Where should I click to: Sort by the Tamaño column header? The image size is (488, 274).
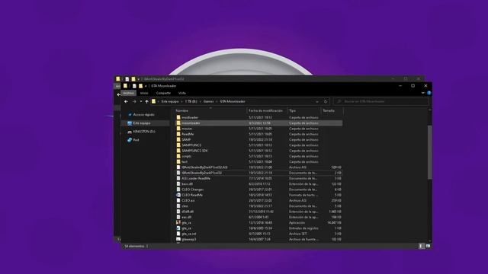click(x=332, y=110)
